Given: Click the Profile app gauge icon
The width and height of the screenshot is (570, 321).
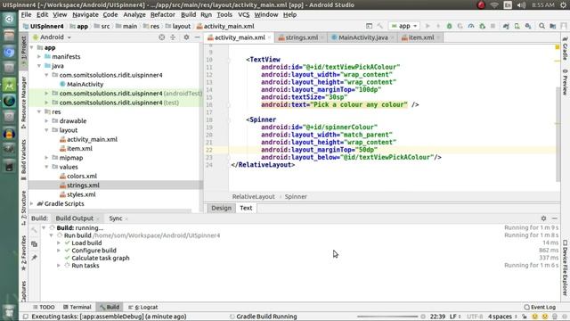Looking at the screenshot, I should click(x=471, y=26).
